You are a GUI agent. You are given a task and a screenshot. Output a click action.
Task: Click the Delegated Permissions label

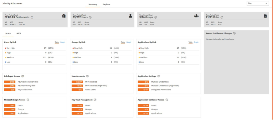pos(161,90)
